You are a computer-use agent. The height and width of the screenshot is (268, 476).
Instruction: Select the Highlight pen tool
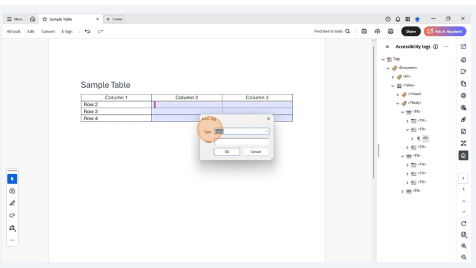click(x=12, y=203)
